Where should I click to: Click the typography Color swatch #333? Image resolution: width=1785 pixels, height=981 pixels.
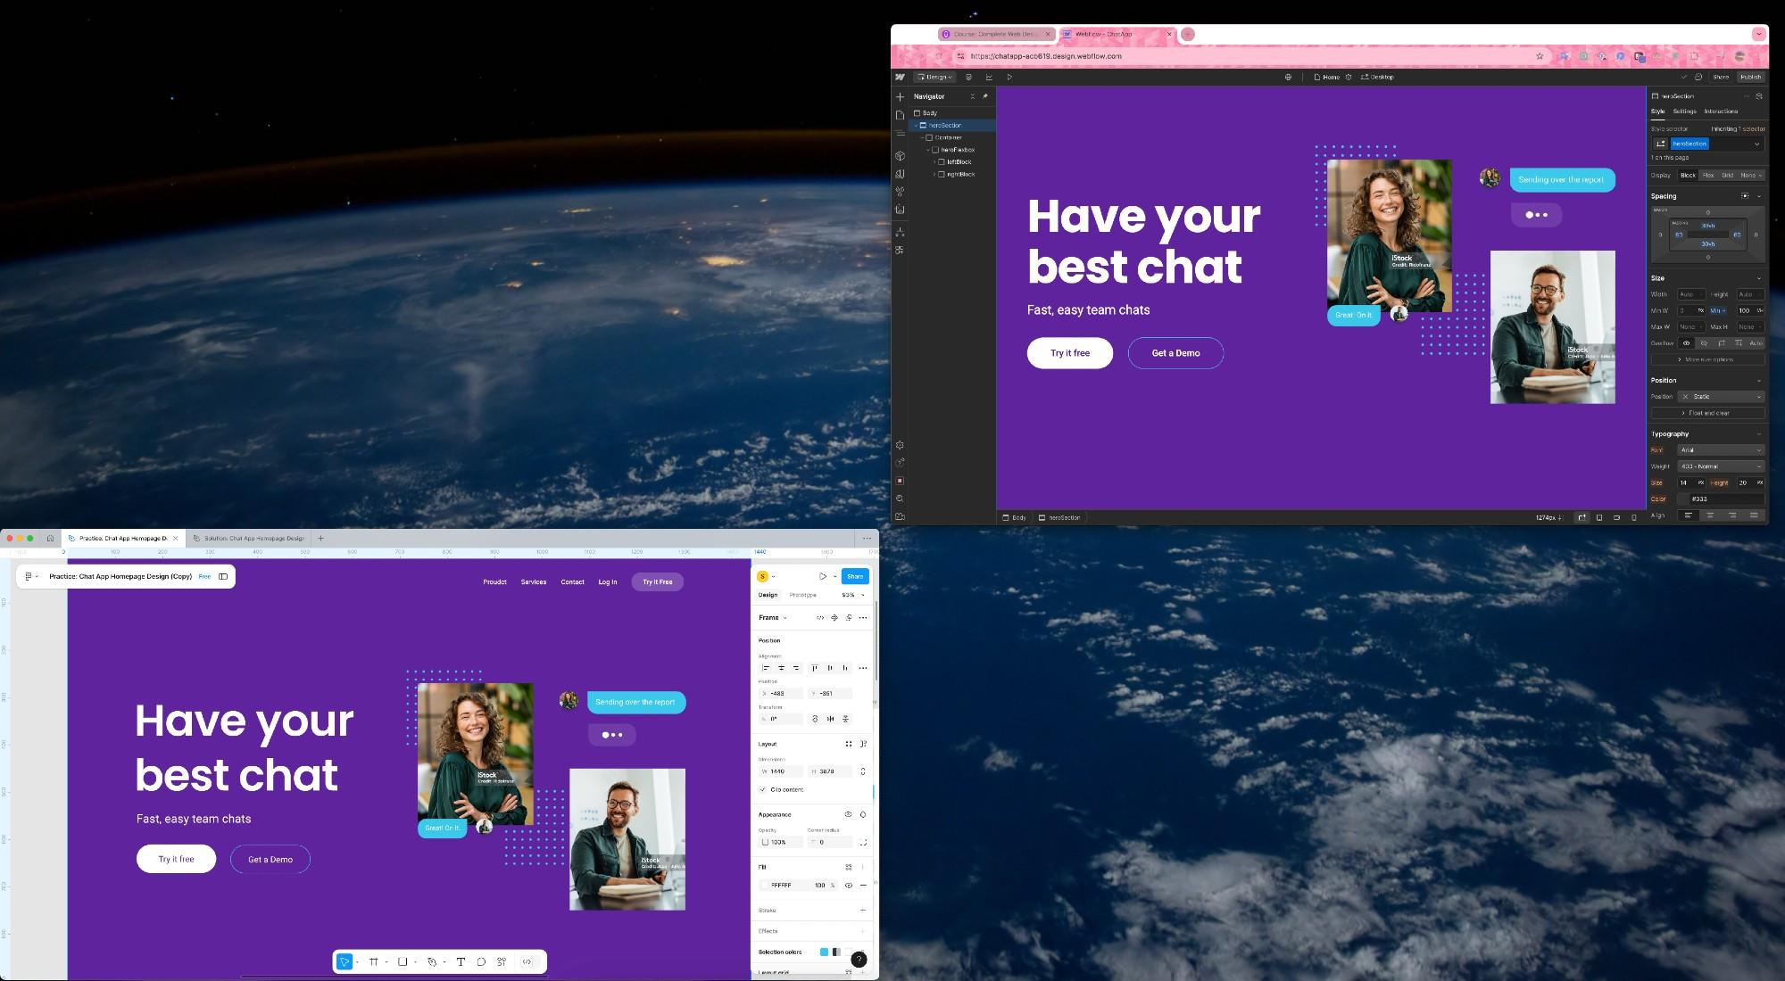point(1683,499)
